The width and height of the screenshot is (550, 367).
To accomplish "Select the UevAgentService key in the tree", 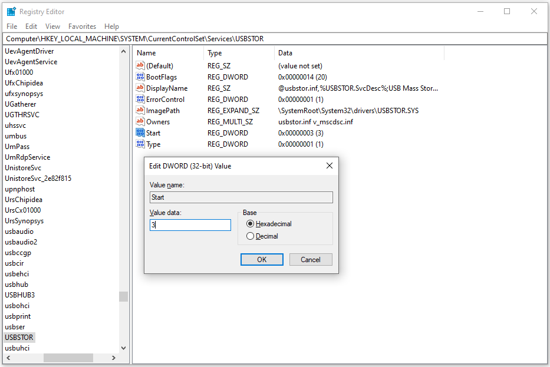I will pyautogui.click(x=31, y=62).
